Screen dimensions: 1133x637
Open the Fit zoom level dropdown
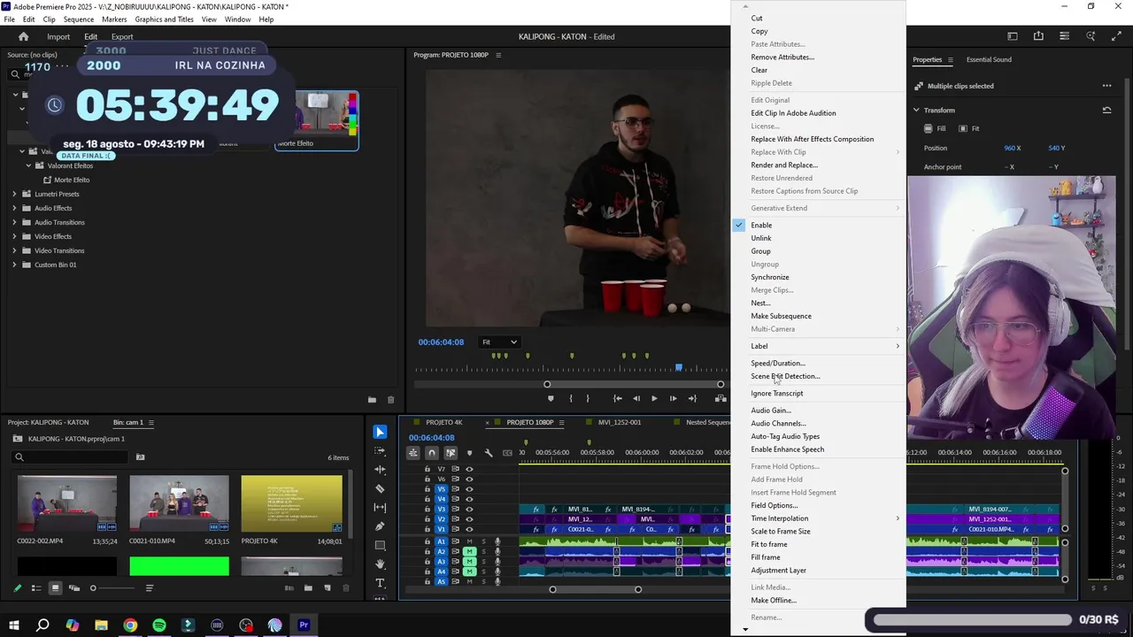(x=499, y=342)
